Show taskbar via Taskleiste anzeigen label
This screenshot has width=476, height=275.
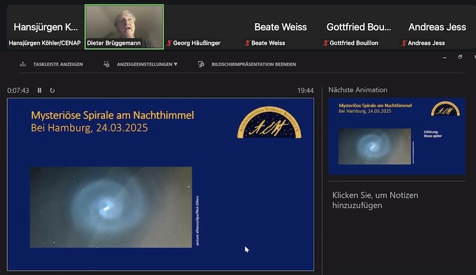coord(58,64)
